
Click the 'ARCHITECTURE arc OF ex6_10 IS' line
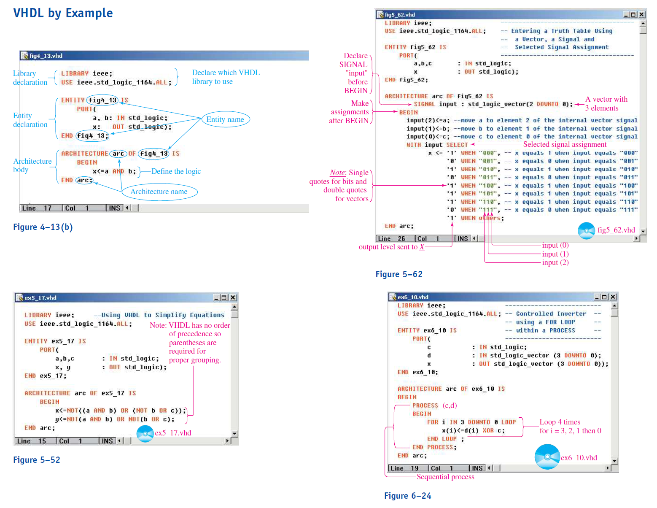[x=451, y=389]
